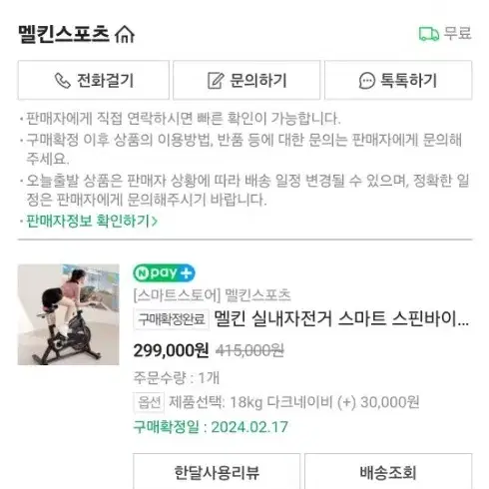Tap the 옵션 label badge
Viewport: 489px width, 489px height.
pos(149,402)
